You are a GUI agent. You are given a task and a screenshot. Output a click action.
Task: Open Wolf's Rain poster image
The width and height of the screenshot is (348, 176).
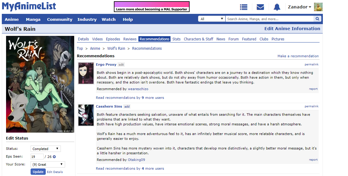tap(40, 84)
